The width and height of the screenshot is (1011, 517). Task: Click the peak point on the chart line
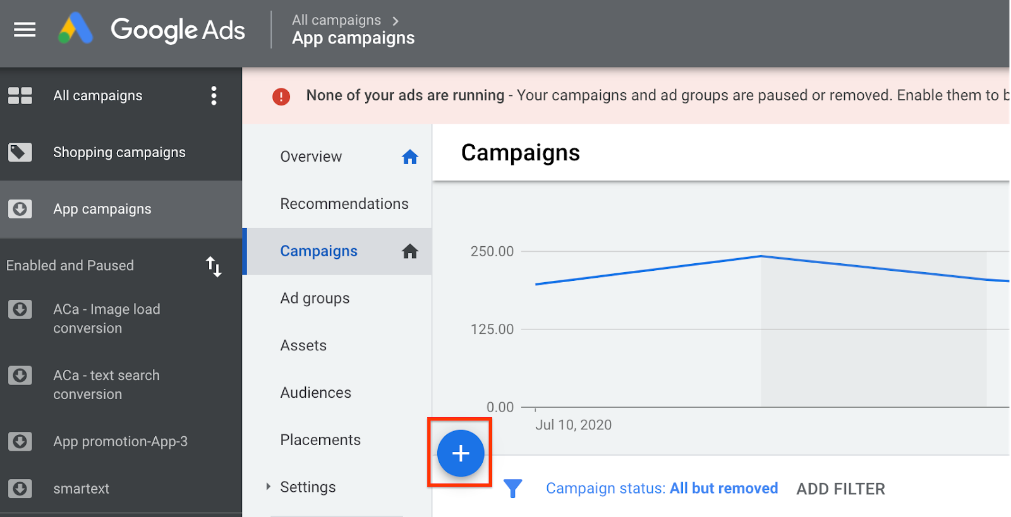click(x=761, y=256)
